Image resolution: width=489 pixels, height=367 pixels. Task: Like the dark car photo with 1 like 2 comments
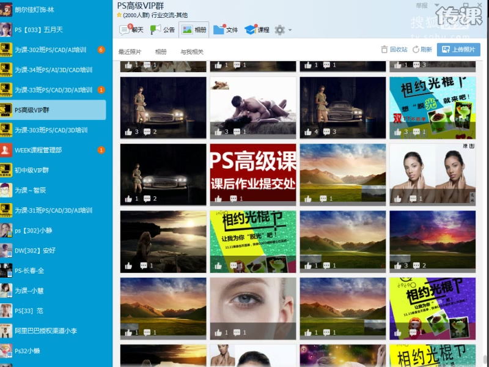pyautogui.click(x=128, y=199)
